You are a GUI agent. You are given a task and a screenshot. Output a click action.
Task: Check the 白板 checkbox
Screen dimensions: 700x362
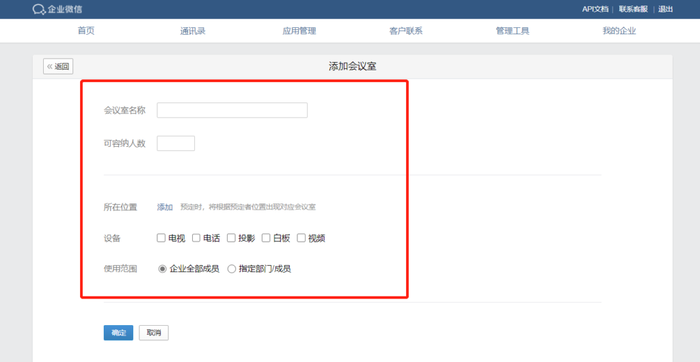coord(266,238)
